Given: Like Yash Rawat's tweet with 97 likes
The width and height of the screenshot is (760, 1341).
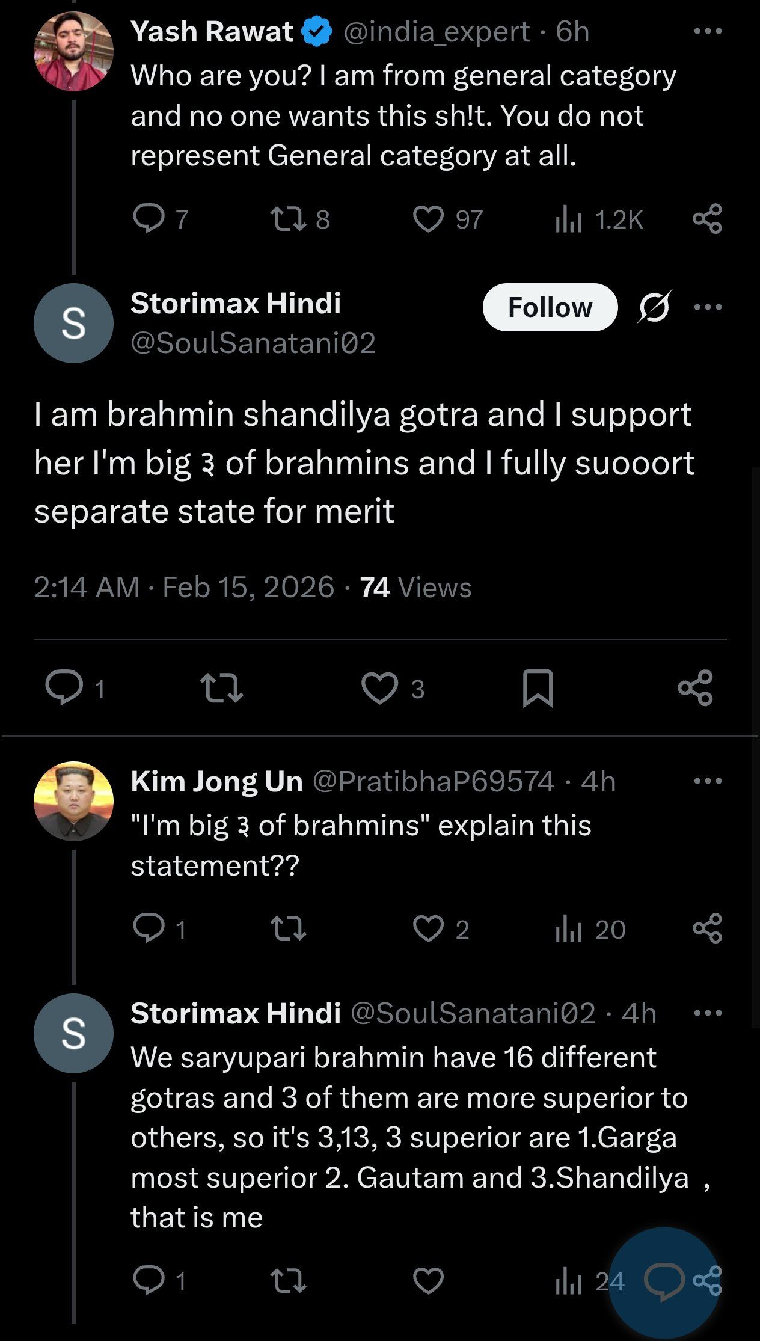Looking at the screenshot, I should pyautogui.click(x=428, y=219).
